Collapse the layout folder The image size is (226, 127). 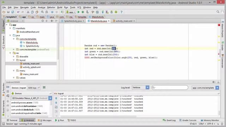pos(14,60)
